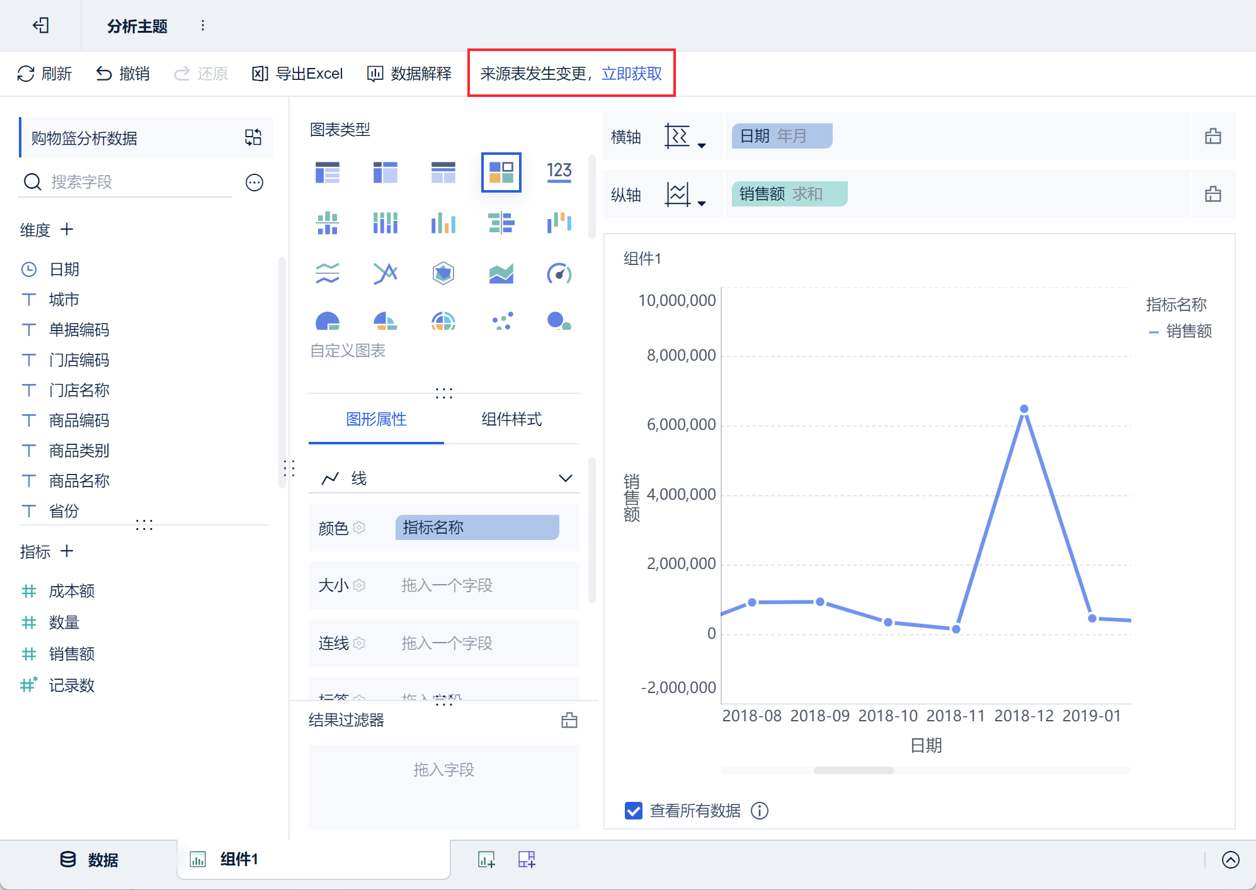The height and width of the screenshot is (890, 1256).
Task: Switch to the 组件样式 tab
Action: click(511, 419)
